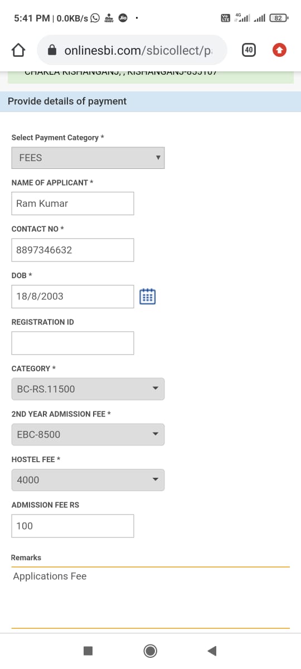Tap the red update arrow icon

point(279,50)
